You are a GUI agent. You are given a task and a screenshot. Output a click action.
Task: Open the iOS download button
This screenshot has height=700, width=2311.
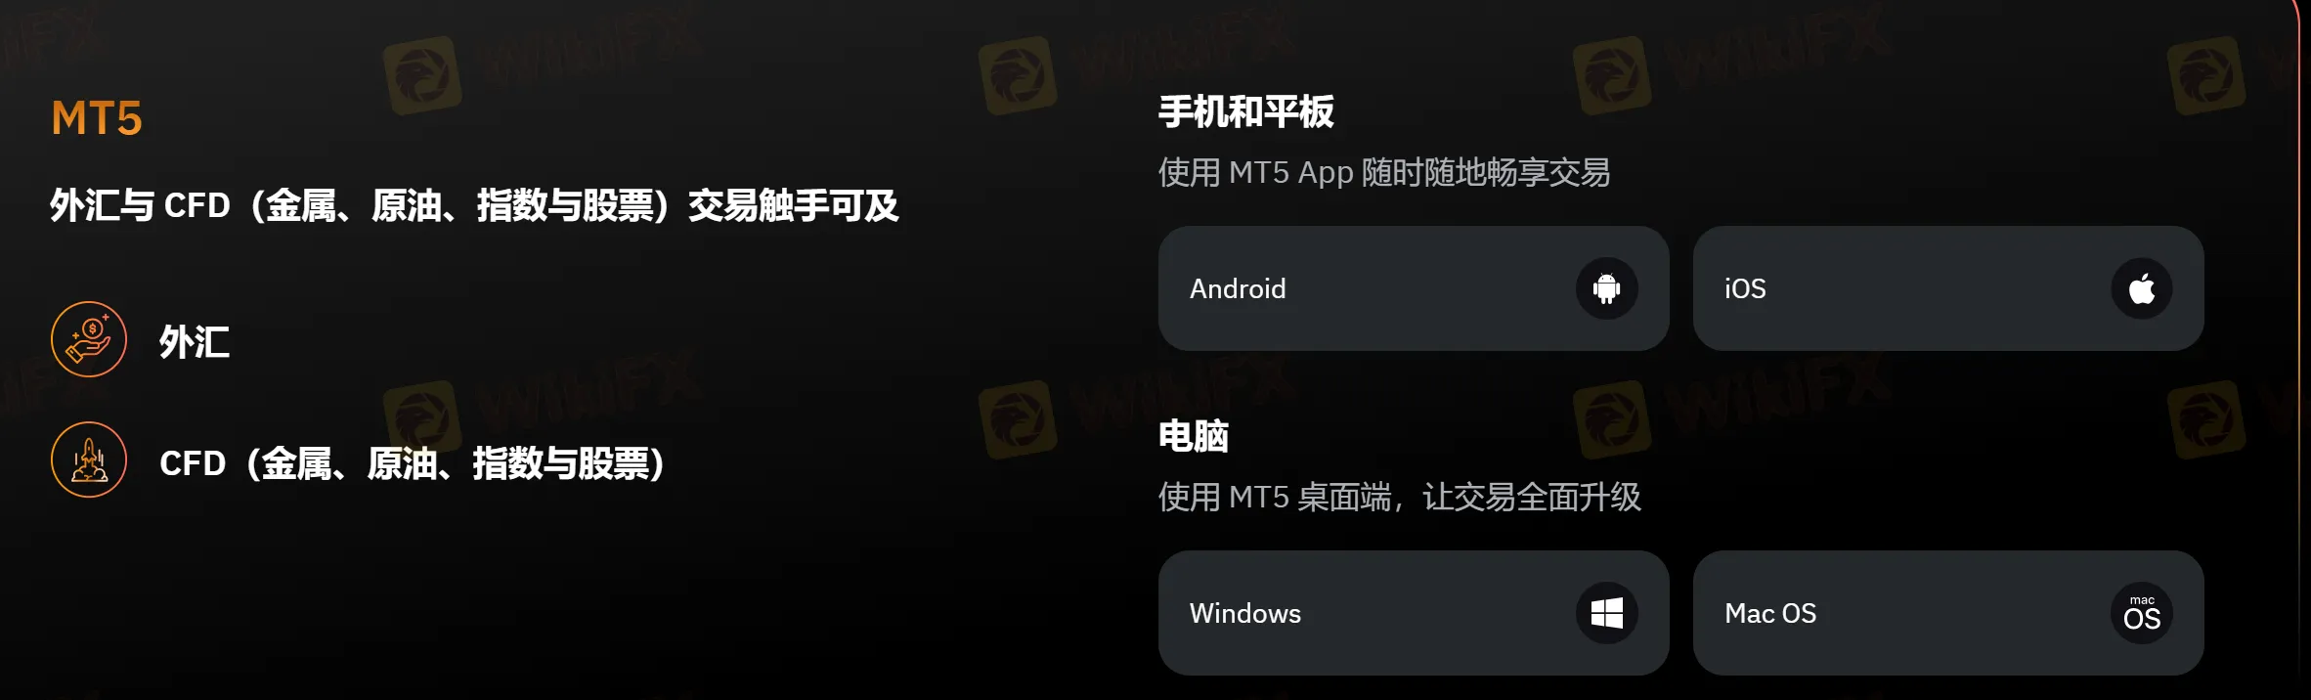click(1948, 288)
